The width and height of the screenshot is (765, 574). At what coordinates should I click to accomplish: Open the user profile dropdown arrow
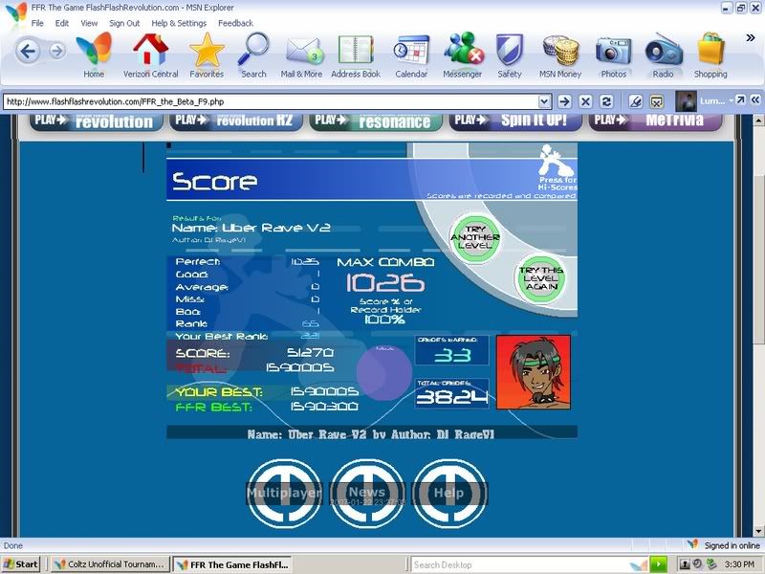(x=731, y=100)
